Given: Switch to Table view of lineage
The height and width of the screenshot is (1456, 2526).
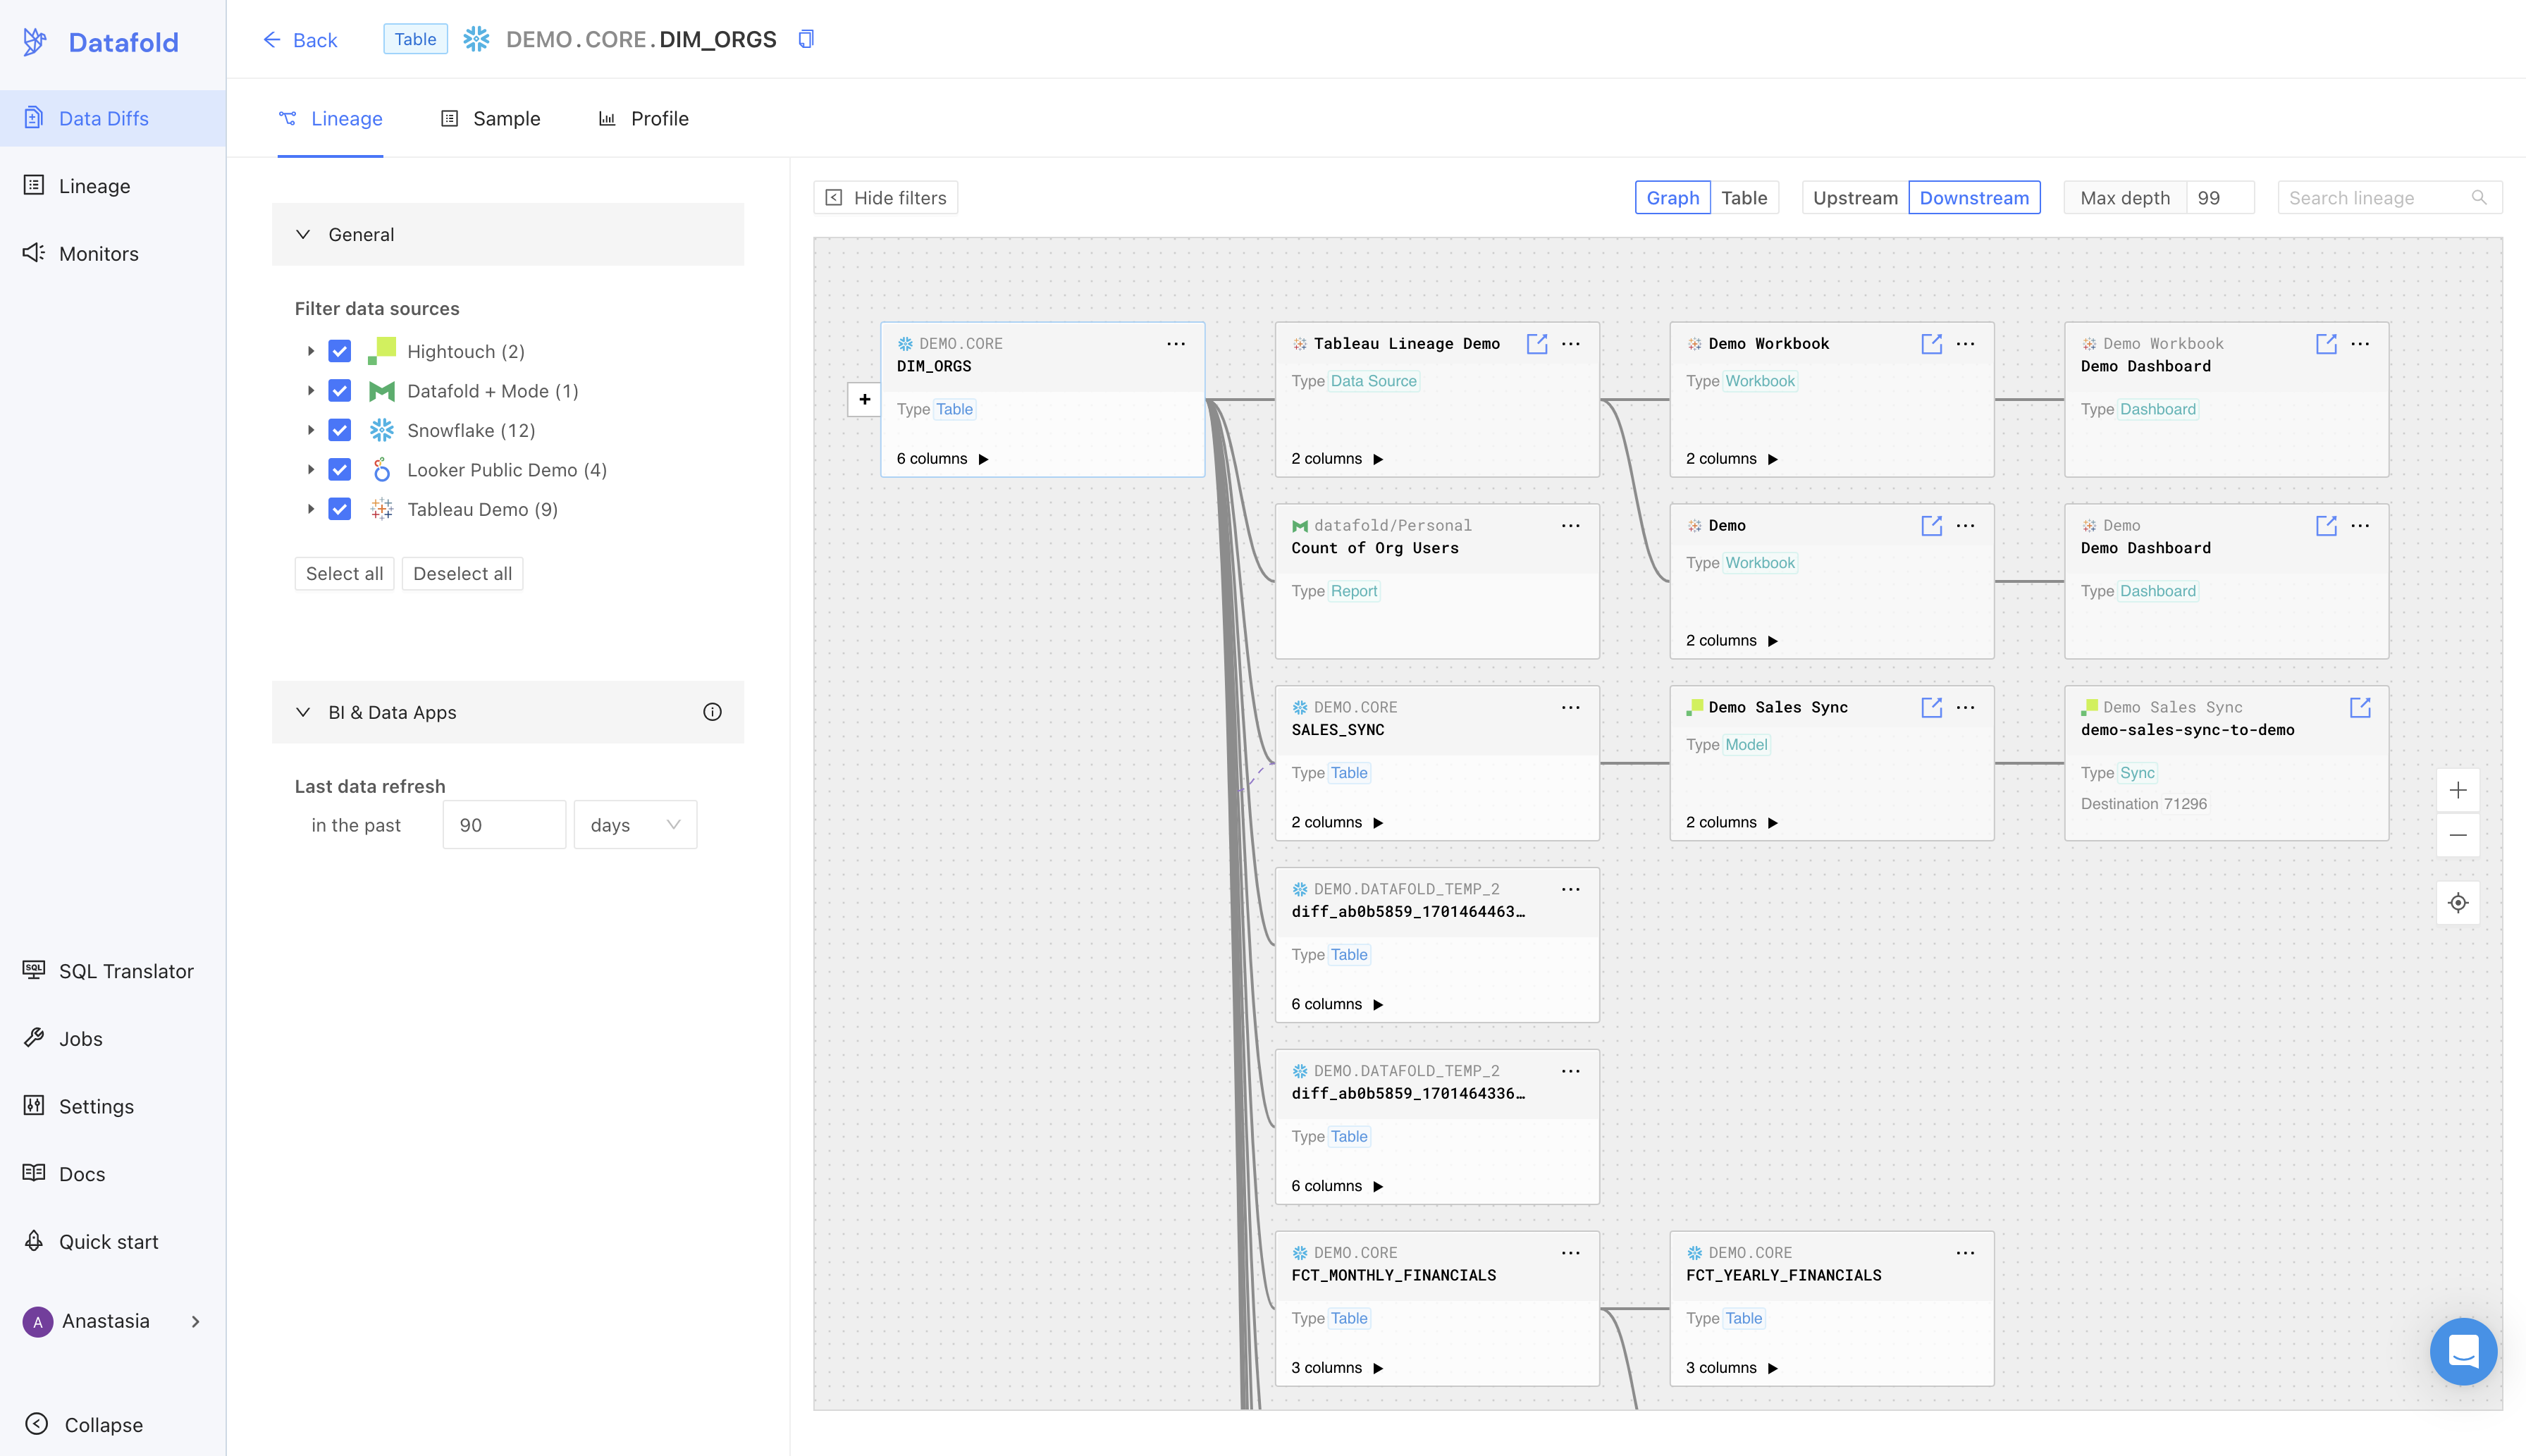Looking at the screenshot, I should pos(1744,198).
